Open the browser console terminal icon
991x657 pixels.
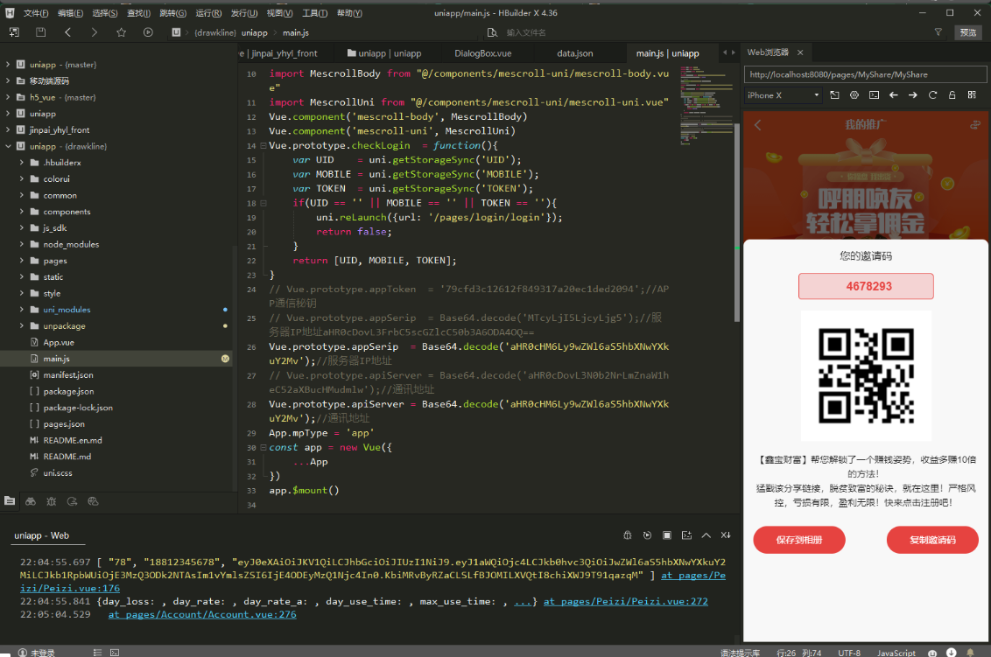(874, 94)
